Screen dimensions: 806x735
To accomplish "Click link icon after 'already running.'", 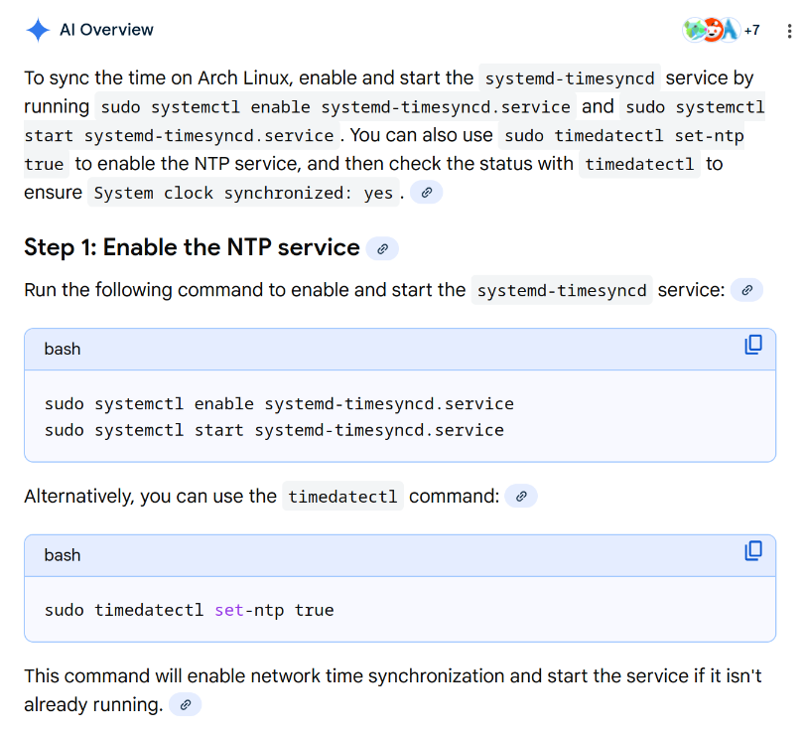I will (x=185, y=705).
